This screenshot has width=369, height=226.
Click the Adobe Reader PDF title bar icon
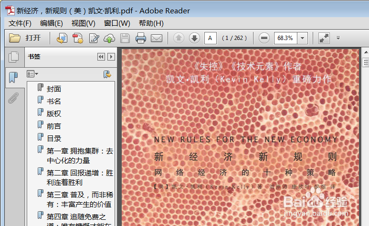tap(10, 10)
